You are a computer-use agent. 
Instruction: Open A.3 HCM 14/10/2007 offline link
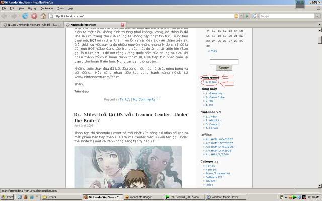pos(220,147)
